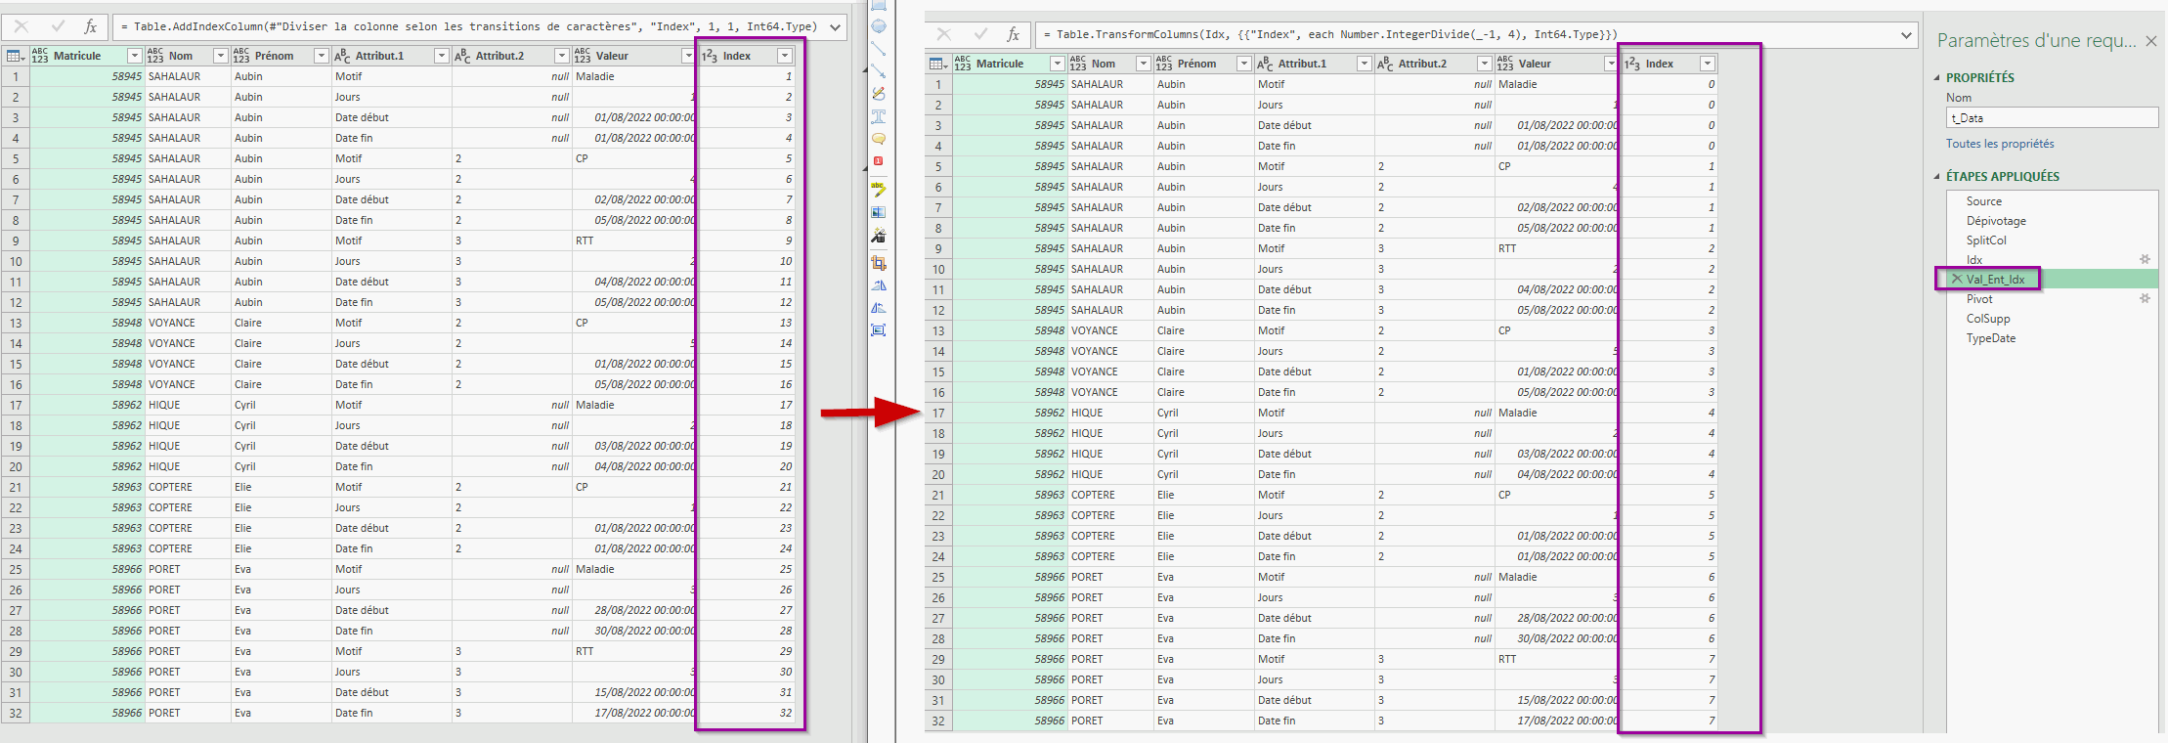
Task: Open the Toutes les propriétés link
Action: click(x=1999, y=144)
